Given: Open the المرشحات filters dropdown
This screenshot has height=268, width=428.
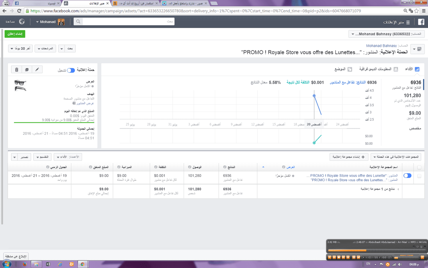Looking at the screenshot, I should click(46, 49).
